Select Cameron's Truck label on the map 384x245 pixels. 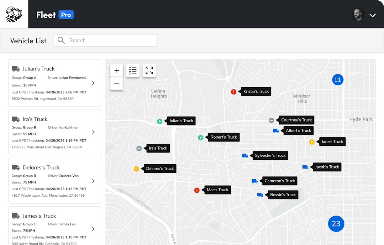click(x=279, y=181)
